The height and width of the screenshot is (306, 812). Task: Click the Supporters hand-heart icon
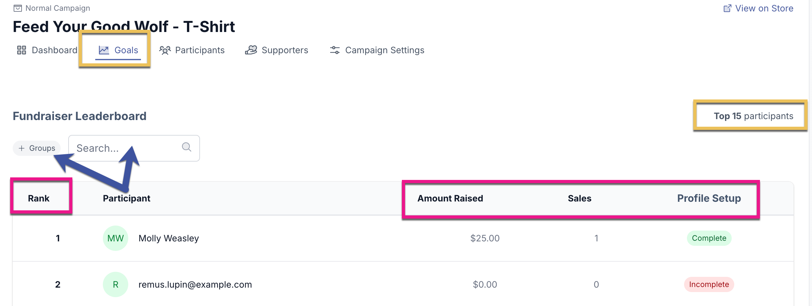[x=251, y=50]
